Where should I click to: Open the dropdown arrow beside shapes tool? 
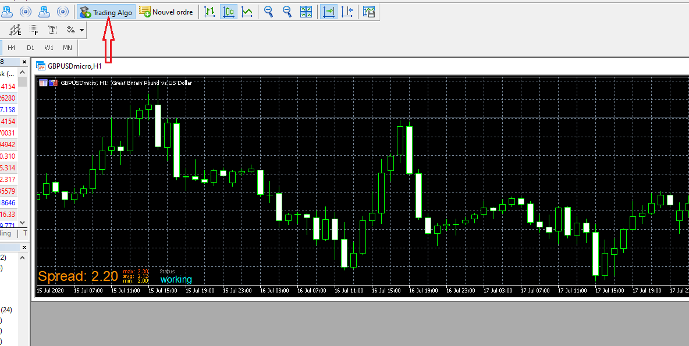point(81,30)
